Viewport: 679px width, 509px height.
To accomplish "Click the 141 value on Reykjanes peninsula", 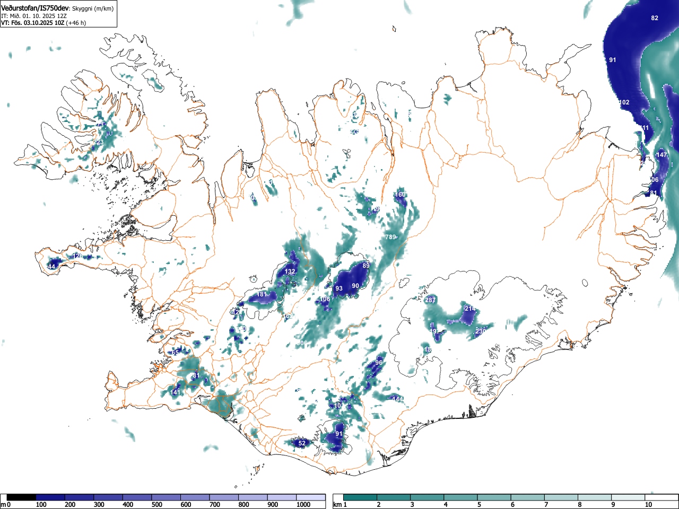I will coord(176,392).
